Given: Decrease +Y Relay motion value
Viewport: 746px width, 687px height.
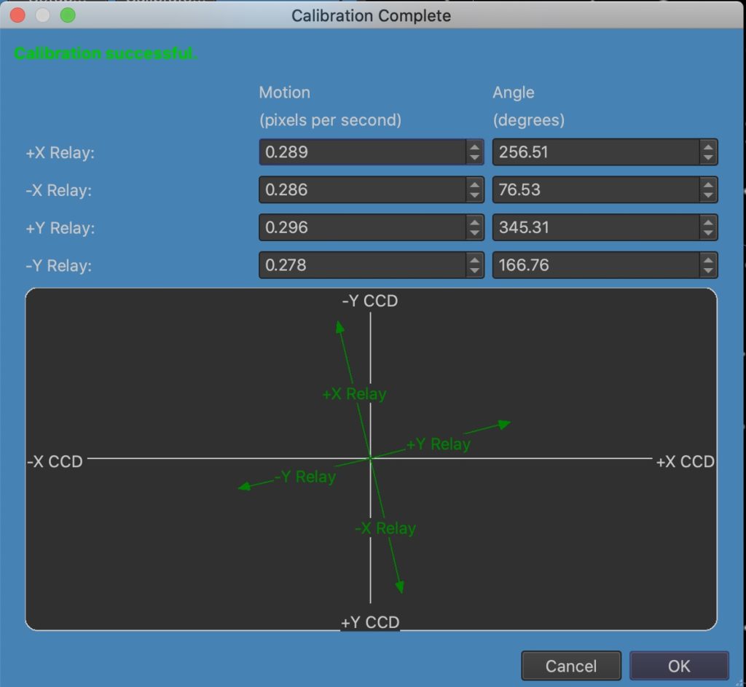Looking at the screenshot, I should click(474, 232).
